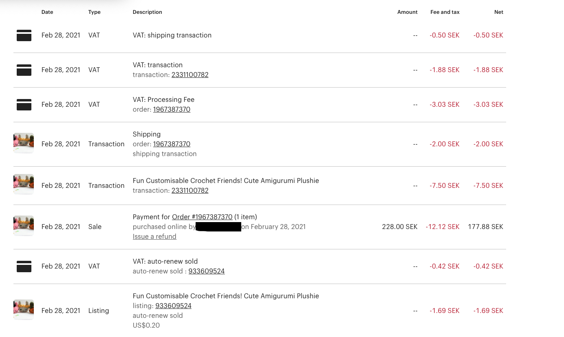Image resolution: width=564 pixels, height=337 pixels.
Task: Open transaction 2331100782 link under Crochet Friends
Action: point(190,191)
